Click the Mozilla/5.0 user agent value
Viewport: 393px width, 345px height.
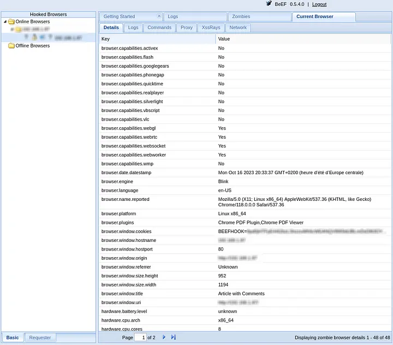coord(295,202)
